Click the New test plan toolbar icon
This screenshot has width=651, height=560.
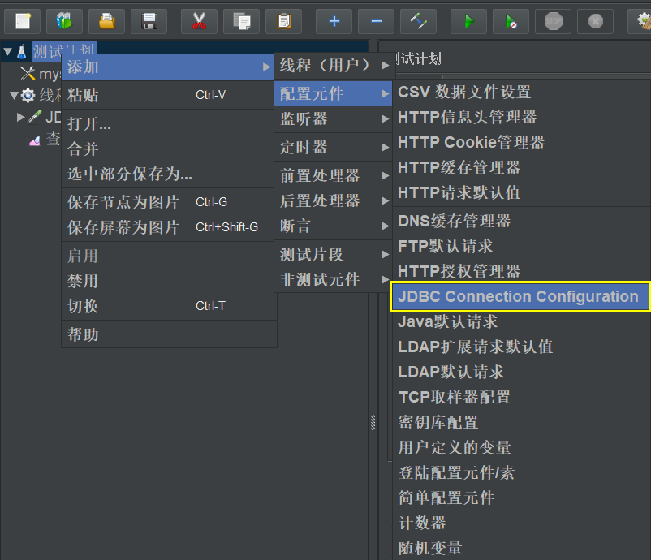point(23,21)
